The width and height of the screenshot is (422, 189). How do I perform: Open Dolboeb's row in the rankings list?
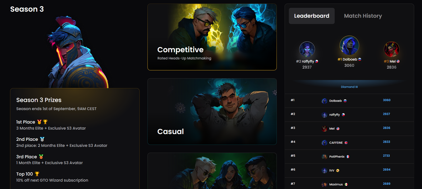coord(349,101)
